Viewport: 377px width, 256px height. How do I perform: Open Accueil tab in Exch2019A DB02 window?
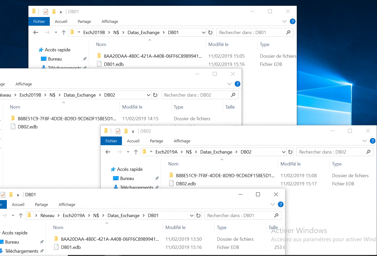pos(133,141)
